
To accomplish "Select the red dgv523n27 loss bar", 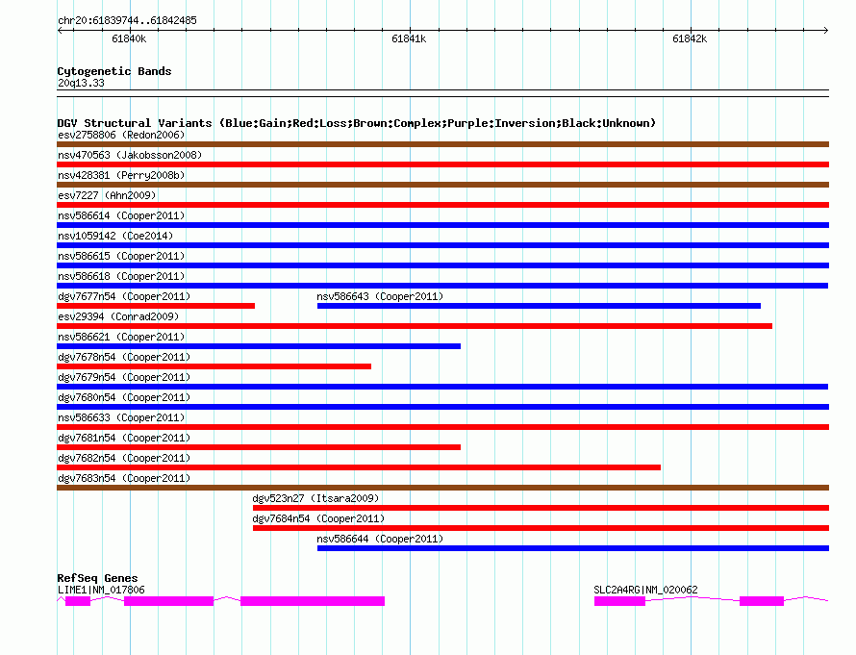I will pos(541,508).
